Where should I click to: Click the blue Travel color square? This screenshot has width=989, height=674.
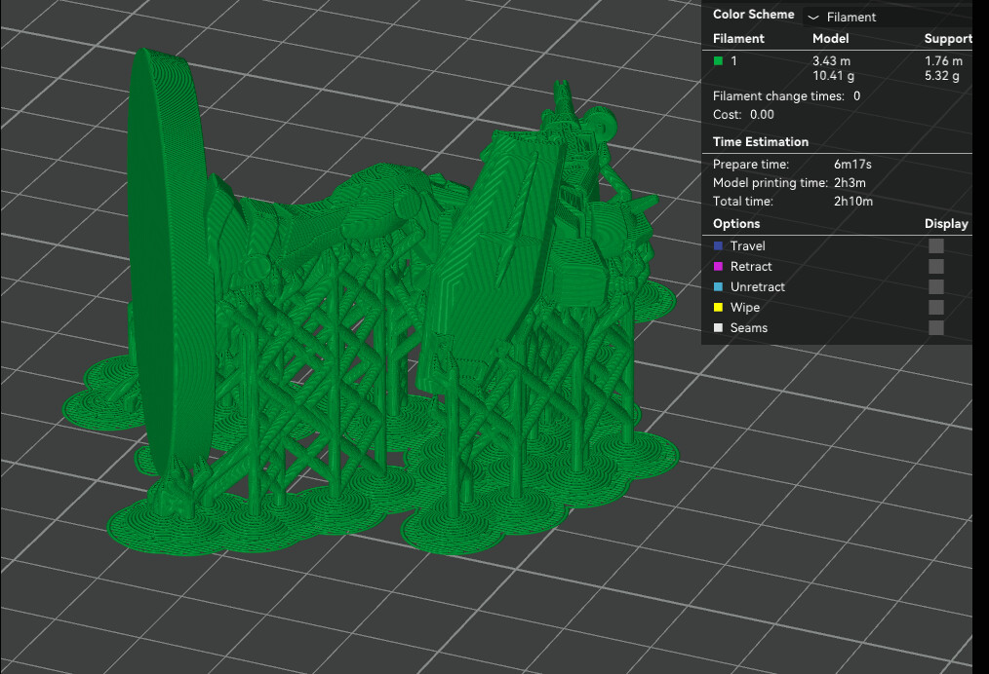(718, 245)
